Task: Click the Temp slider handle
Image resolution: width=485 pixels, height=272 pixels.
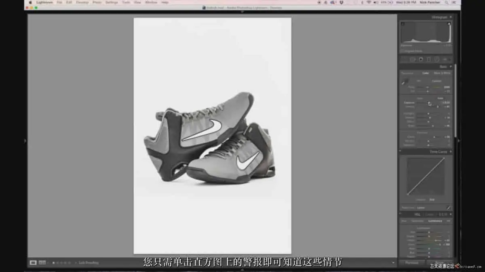Action: point(428,87)
